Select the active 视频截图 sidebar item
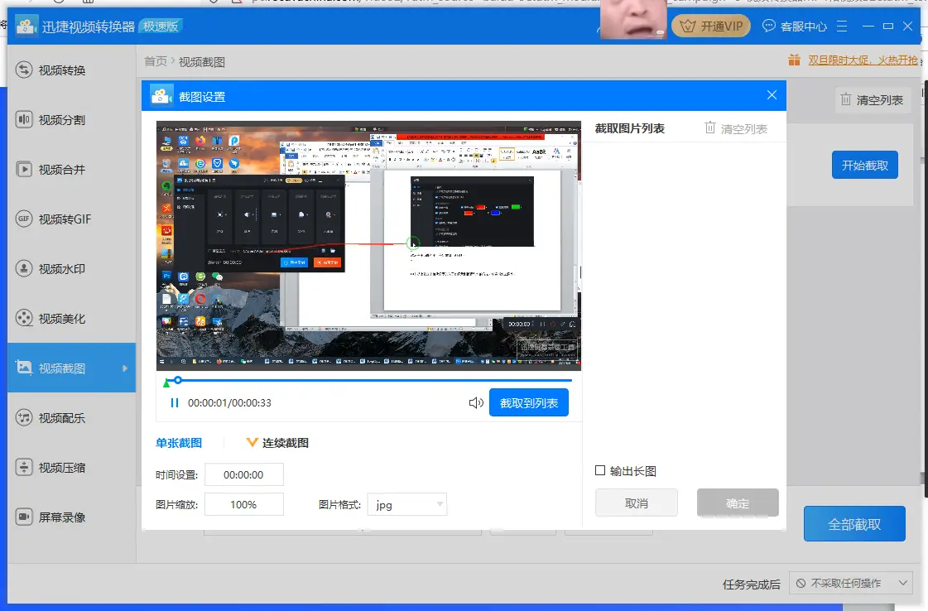 tap(72, 368)
